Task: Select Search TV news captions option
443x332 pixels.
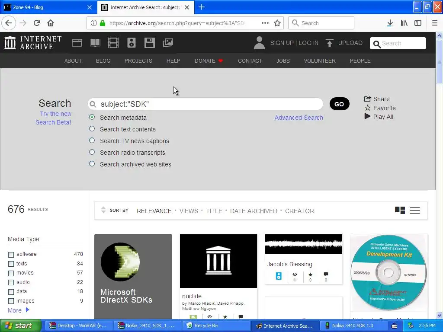Action: pos(92,140)
